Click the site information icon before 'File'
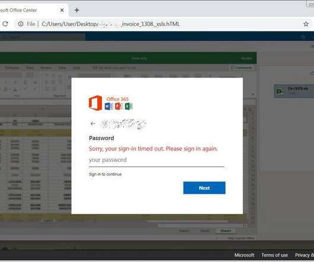 pyautogui.click(x=21, y=24)
